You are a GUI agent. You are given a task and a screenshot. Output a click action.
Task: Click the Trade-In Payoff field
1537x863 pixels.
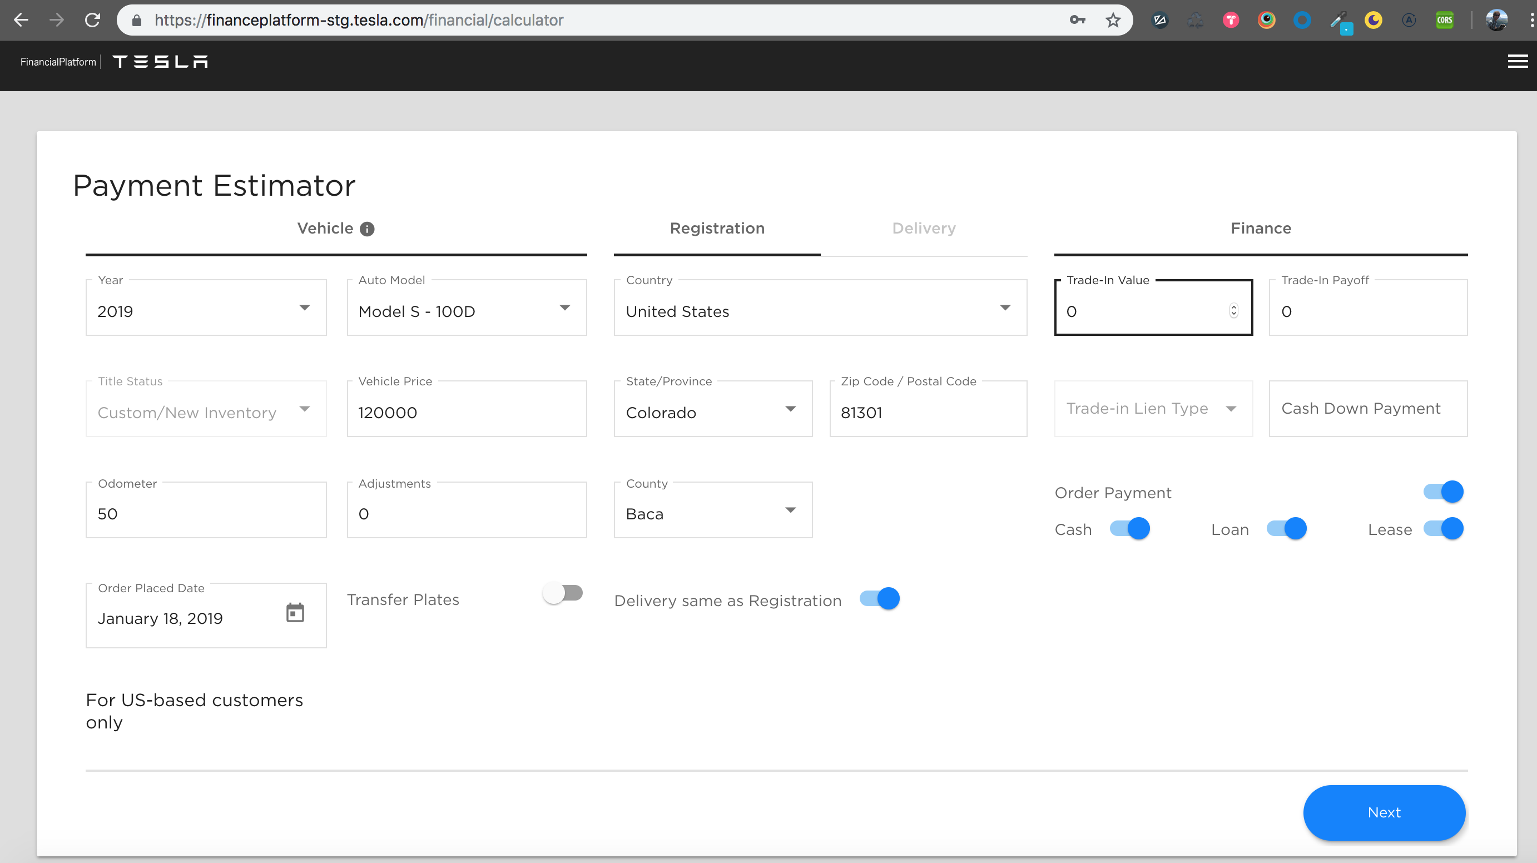pyautogui.click(x=1368, y=308)
